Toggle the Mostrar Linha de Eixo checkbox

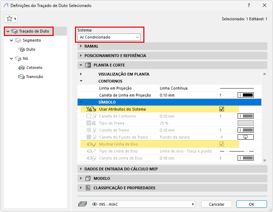click(221, 144)
